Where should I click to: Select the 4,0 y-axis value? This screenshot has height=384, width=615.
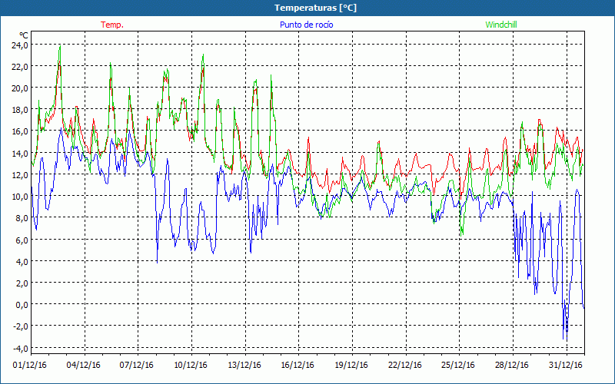(22, 261)
